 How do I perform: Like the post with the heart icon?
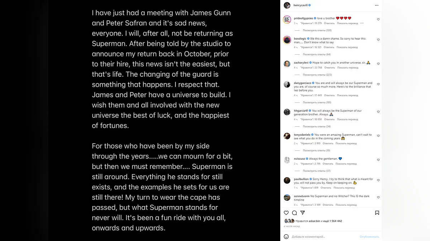point(286,213)
